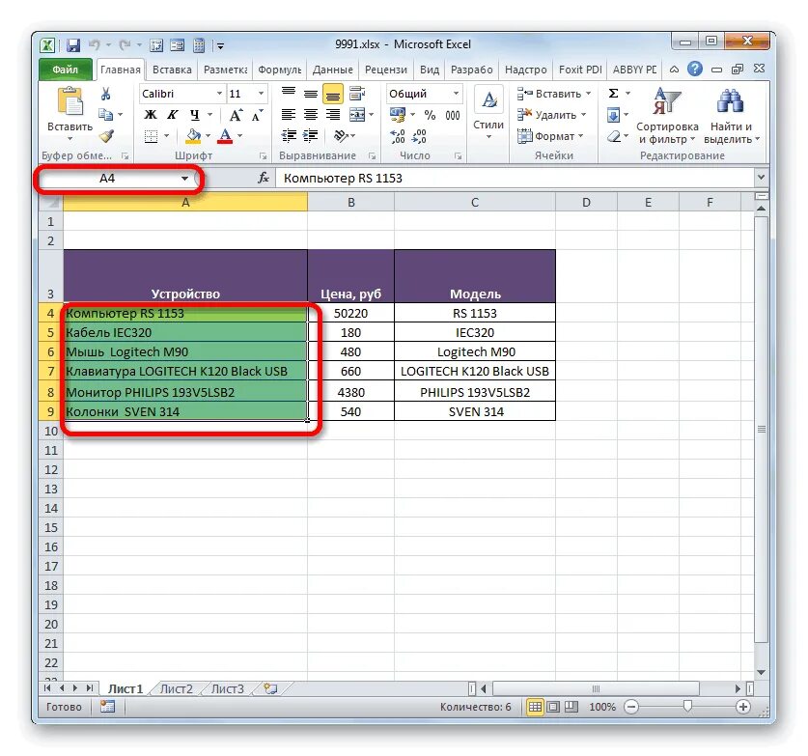808x756 pixels.
Task: Open the Файл tab
Action: pyautogui.click(x=65, y=70)
